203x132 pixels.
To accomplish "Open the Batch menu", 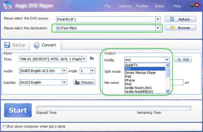I will point(160,6).
